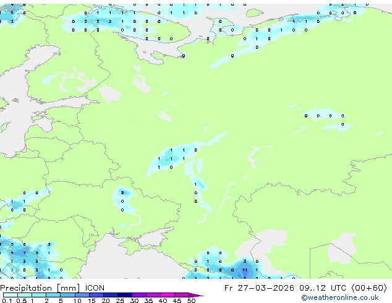Pick the legend swatch between 5 and 10
The height and width of the screenshot is (303, 392).
point(67,295)
